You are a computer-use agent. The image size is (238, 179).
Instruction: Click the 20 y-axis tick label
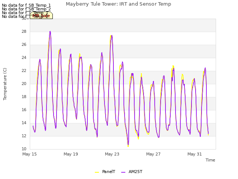(x=24, y=84)
